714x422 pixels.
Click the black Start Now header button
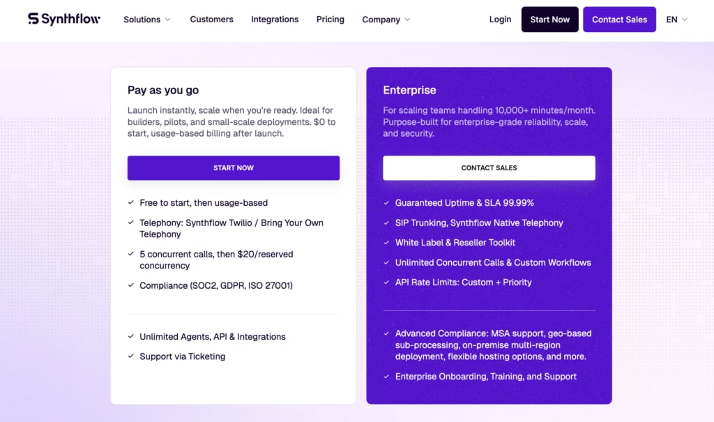pyautogui.click(x=550, y=19)
